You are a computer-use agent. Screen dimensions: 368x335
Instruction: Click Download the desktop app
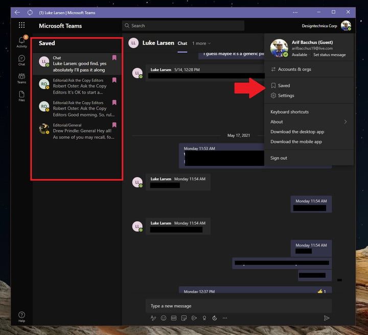pos(309,132)
